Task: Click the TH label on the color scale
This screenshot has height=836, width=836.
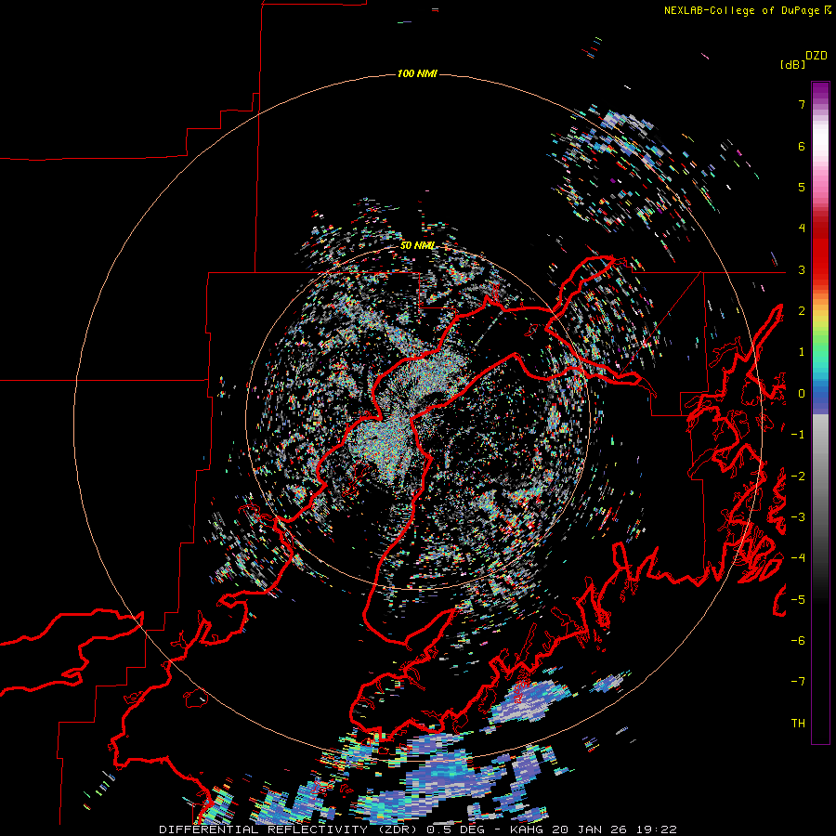Action: click(x=798, y=724)
